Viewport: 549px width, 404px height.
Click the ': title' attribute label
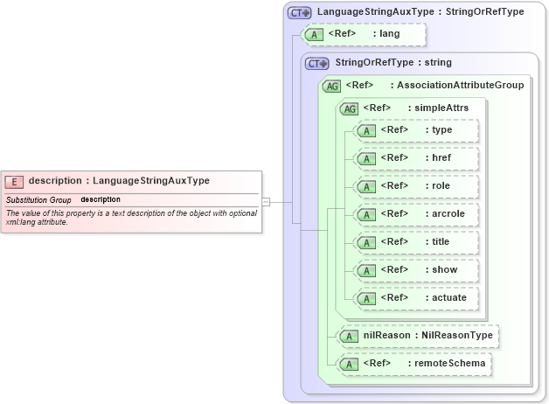click(x=437, y=241)
